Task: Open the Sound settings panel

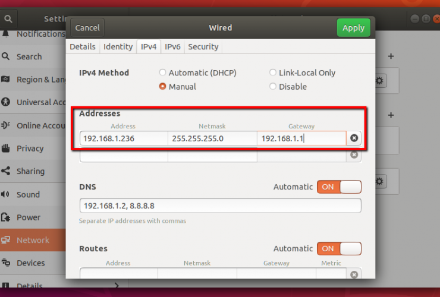Action: pyautogui.click(x=28, y=194)
